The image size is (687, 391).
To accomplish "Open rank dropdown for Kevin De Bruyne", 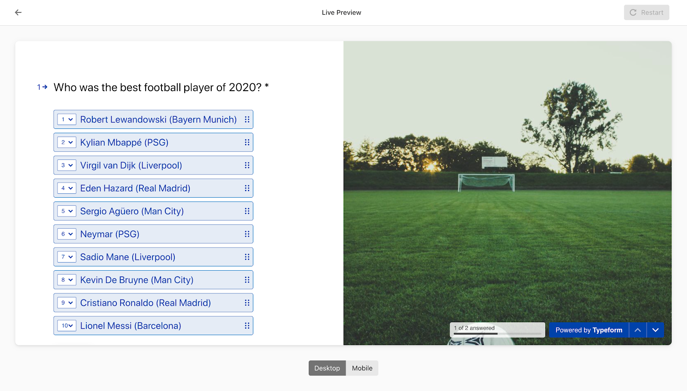I will click(x=67, y=280).
